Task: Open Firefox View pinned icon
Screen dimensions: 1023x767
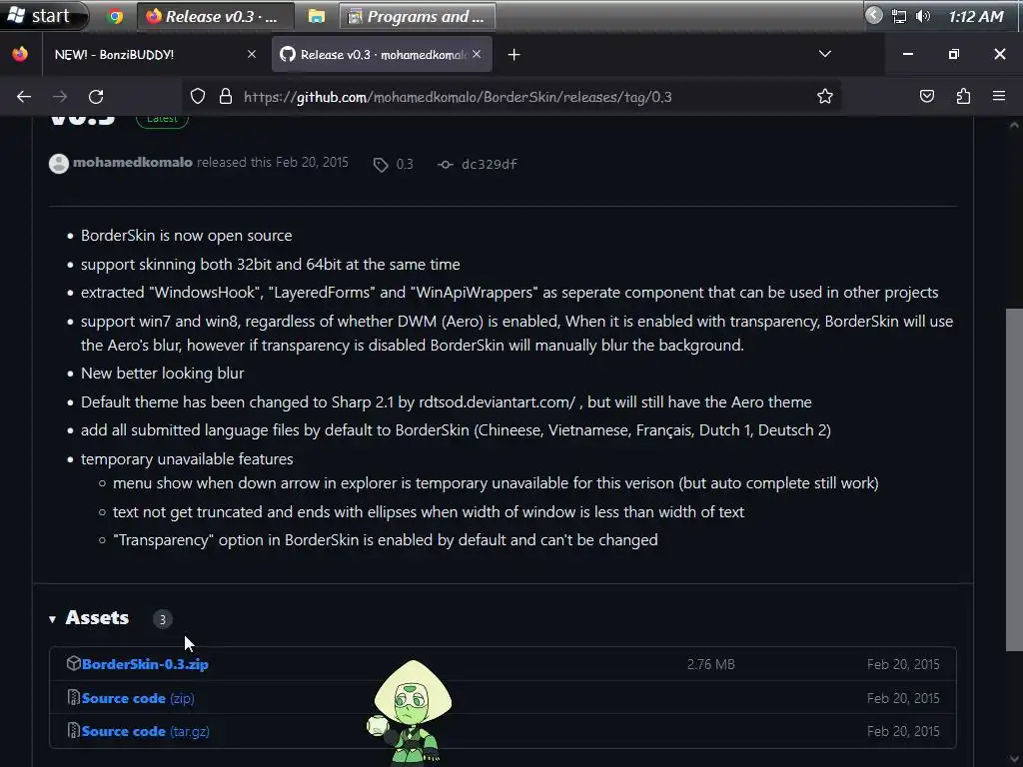Action: click(20, 54)
